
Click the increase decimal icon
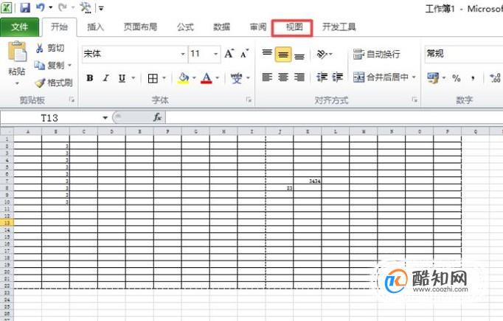click(495, 77)
